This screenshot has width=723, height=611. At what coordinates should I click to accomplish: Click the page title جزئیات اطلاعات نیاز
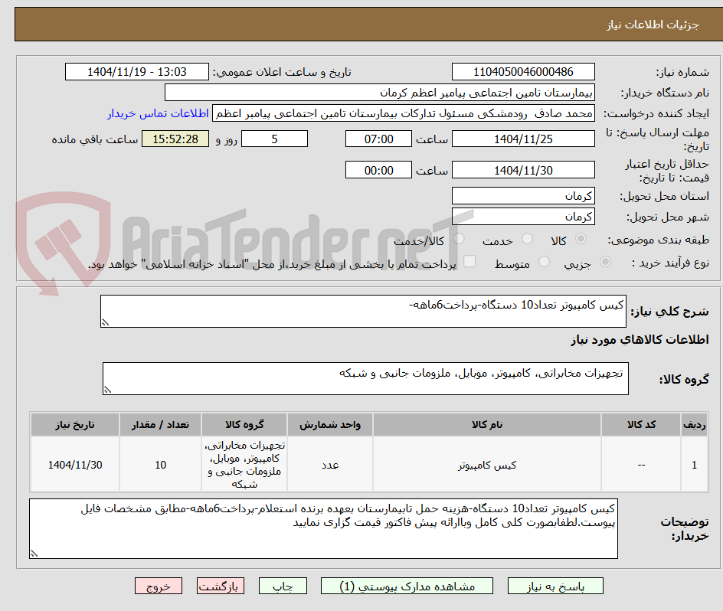coord(653,25)
